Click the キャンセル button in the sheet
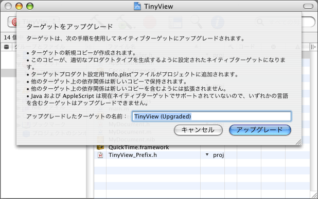The height and width of the screenshot is (199, 318). pyautogui.click(x=198, y=130)
